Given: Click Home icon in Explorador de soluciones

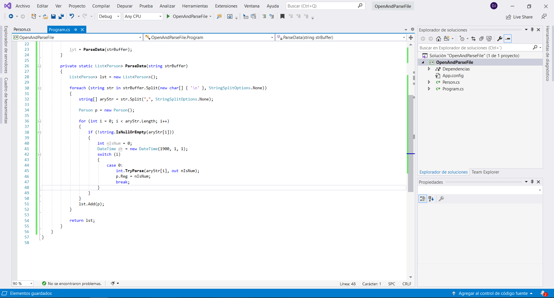Looking at the screenshot, I should click(438, 39).
